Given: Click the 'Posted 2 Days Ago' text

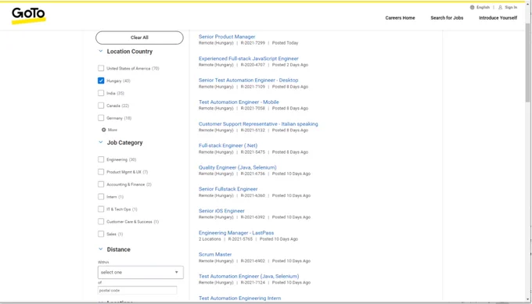Looking at the screenshot, I should tap(290, 65).
